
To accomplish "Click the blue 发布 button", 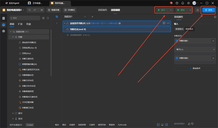I will (x=208, y=10).
